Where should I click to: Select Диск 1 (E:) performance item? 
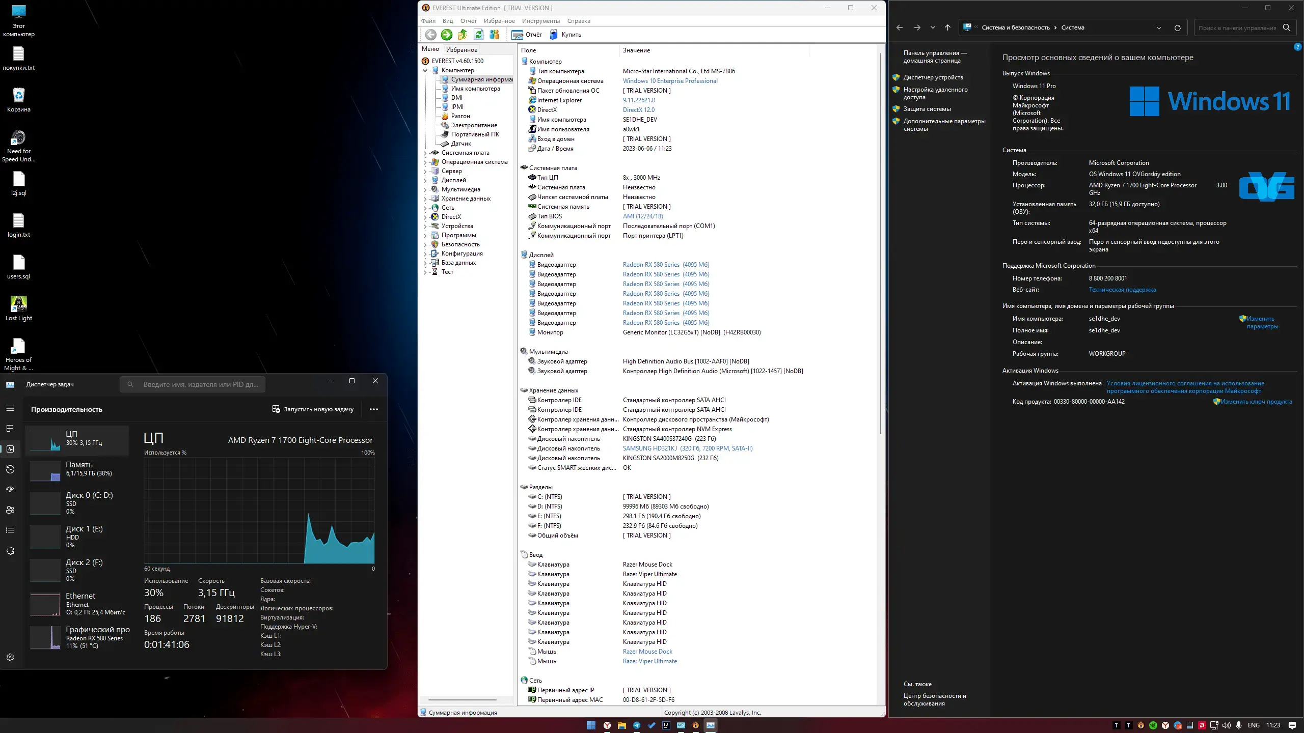77,537
